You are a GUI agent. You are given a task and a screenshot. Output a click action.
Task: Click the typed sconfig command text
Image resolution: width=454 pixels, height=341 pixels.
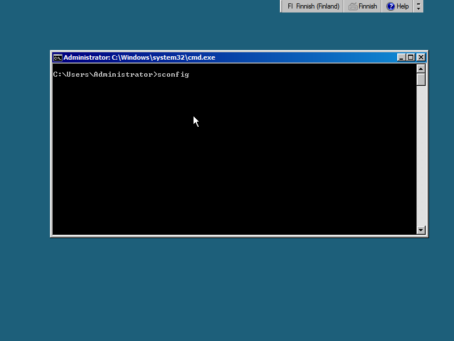[173, 74]
